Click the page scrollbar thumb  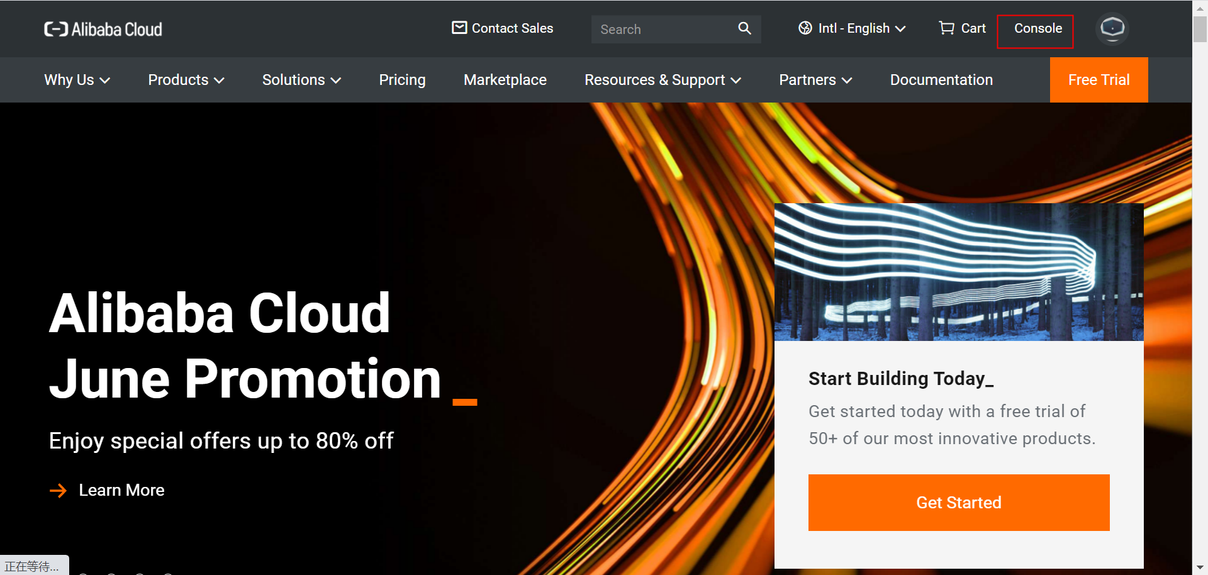tap(1200, 28)
